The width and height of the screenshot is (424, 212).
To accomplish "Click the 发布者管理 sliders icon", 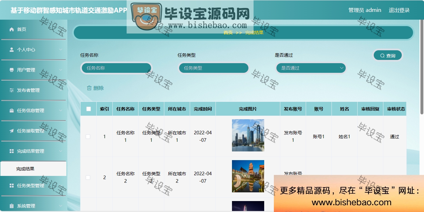I will pos(12,90).
